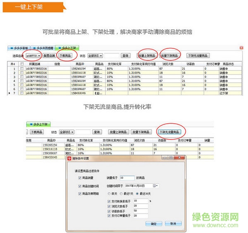Select 多多上下架 tab in the upper window
Screen dimensions: 248x233
pos(67,48)
